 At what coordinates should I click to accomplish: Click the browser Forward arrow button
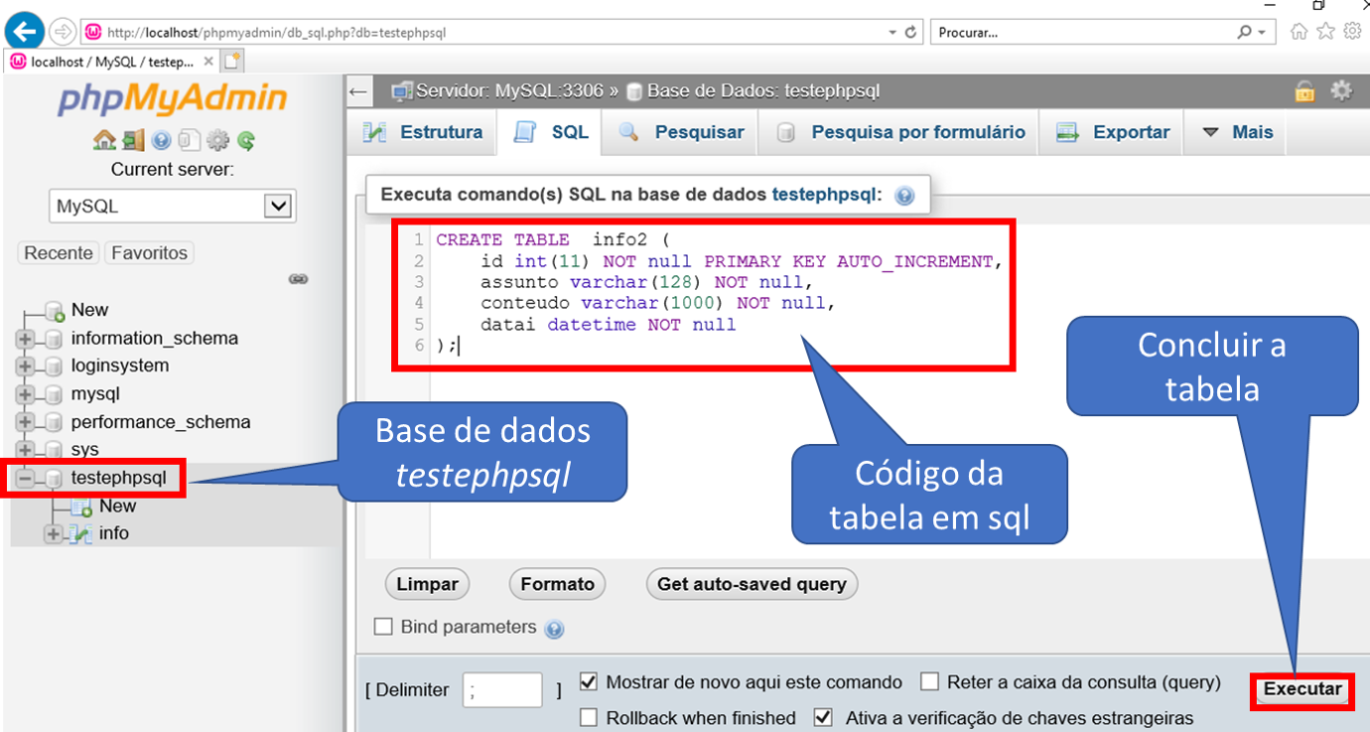point(63,31)
